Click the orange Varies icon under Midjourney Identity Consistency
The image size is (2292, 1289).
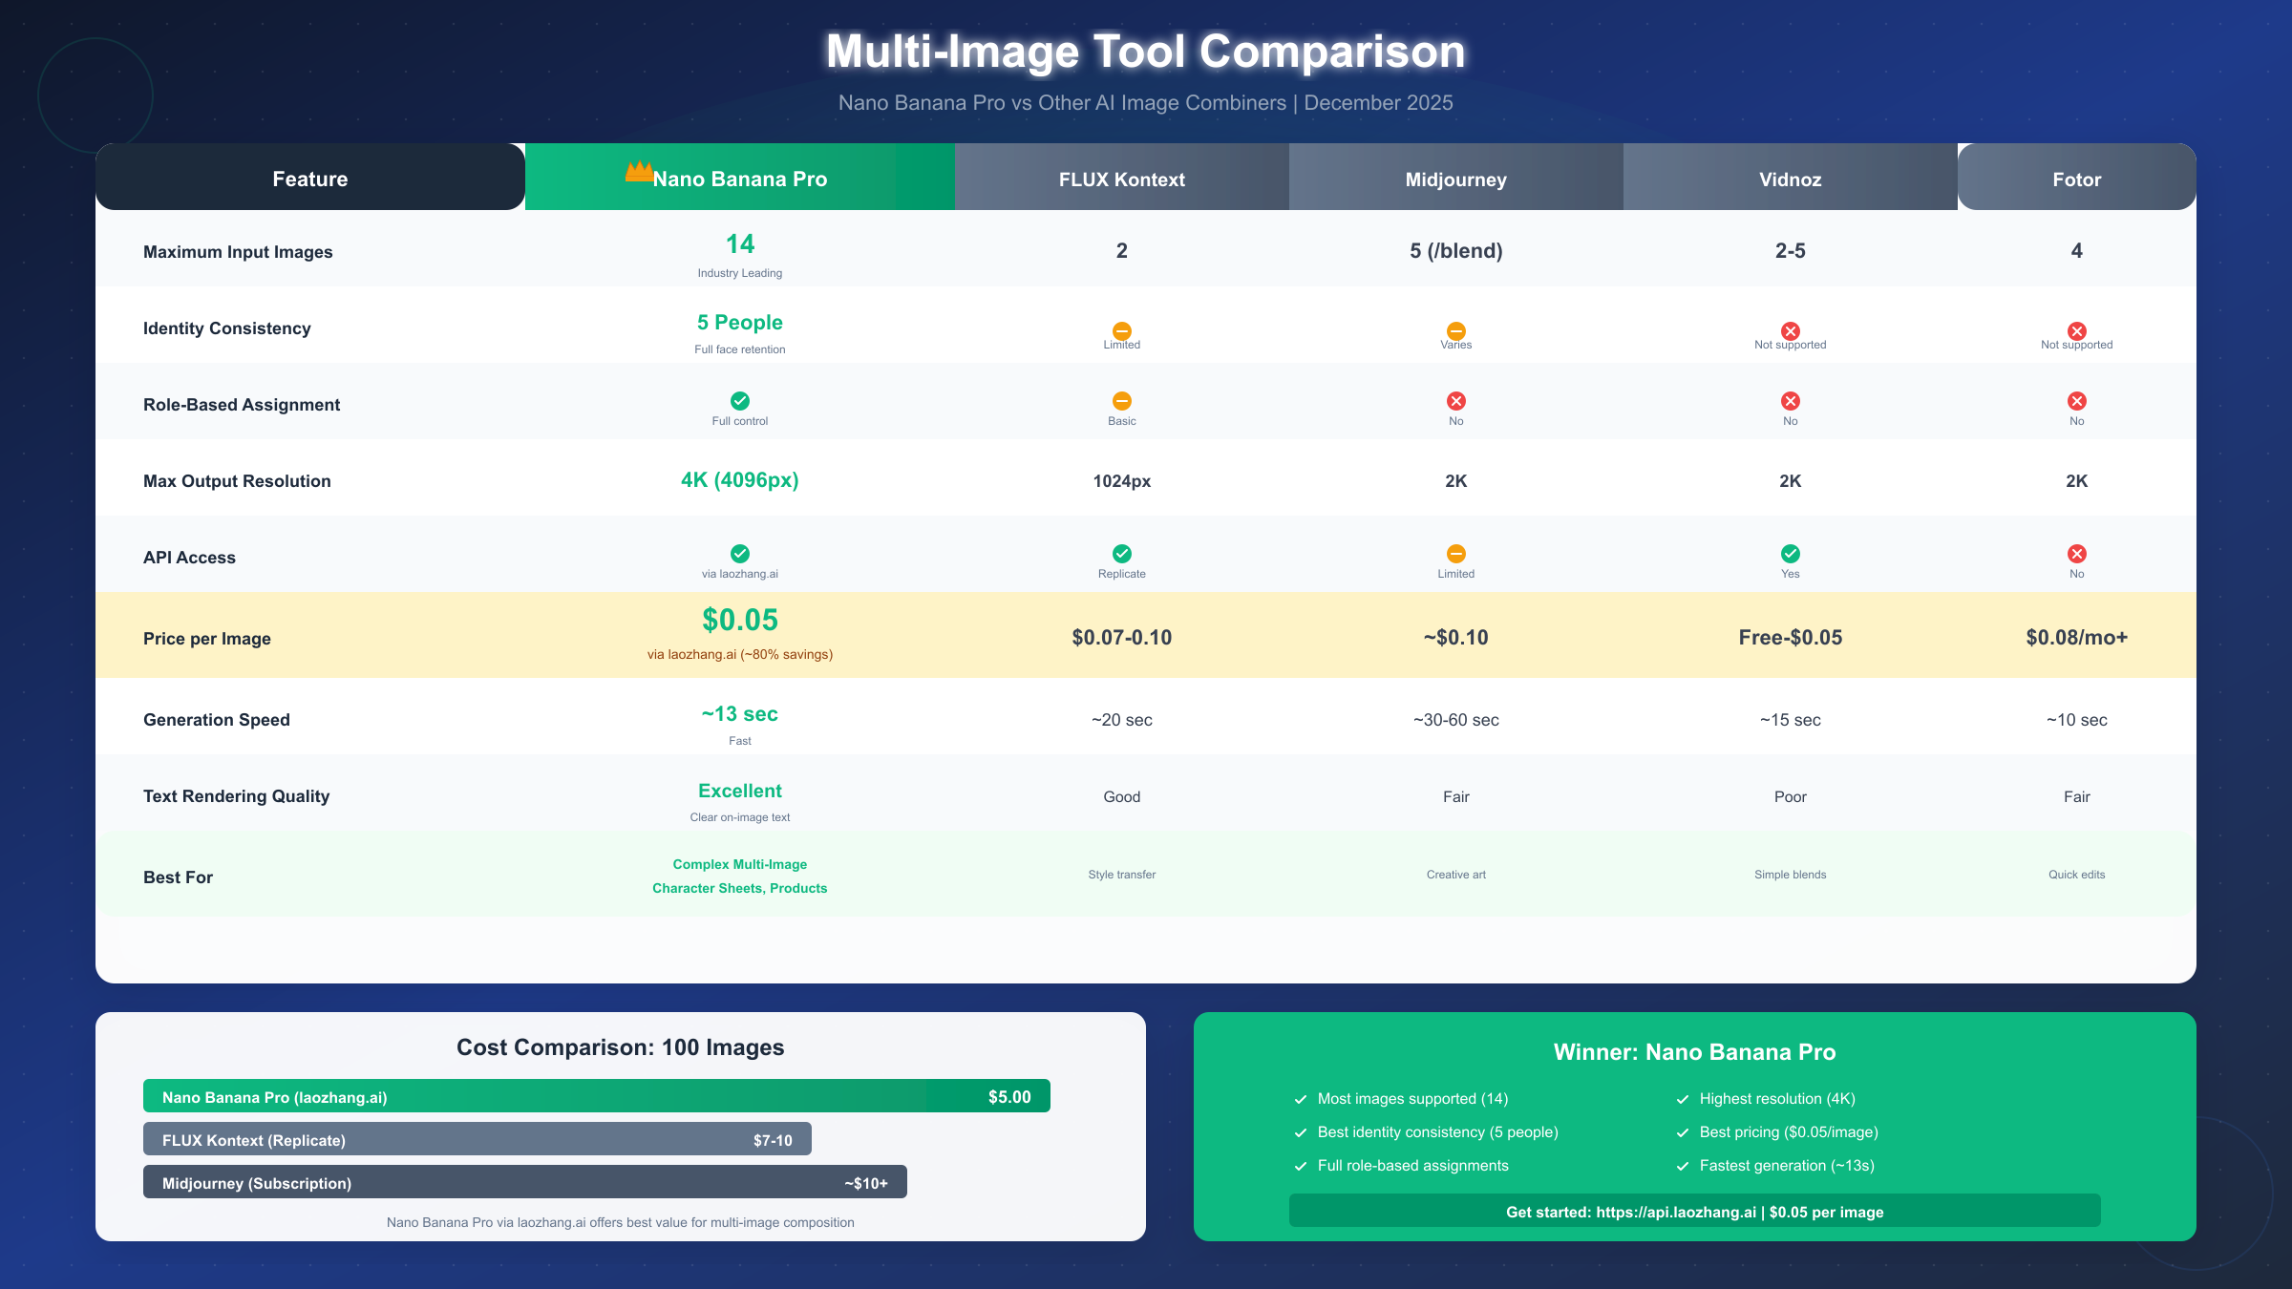(1455, 331)
